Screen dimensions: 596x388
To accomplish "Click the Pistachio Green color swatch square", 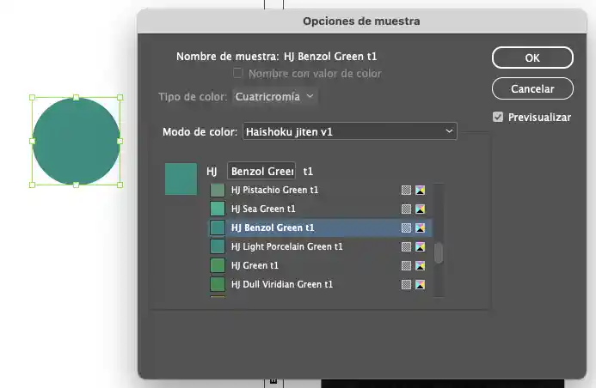I will click(218, 190).
